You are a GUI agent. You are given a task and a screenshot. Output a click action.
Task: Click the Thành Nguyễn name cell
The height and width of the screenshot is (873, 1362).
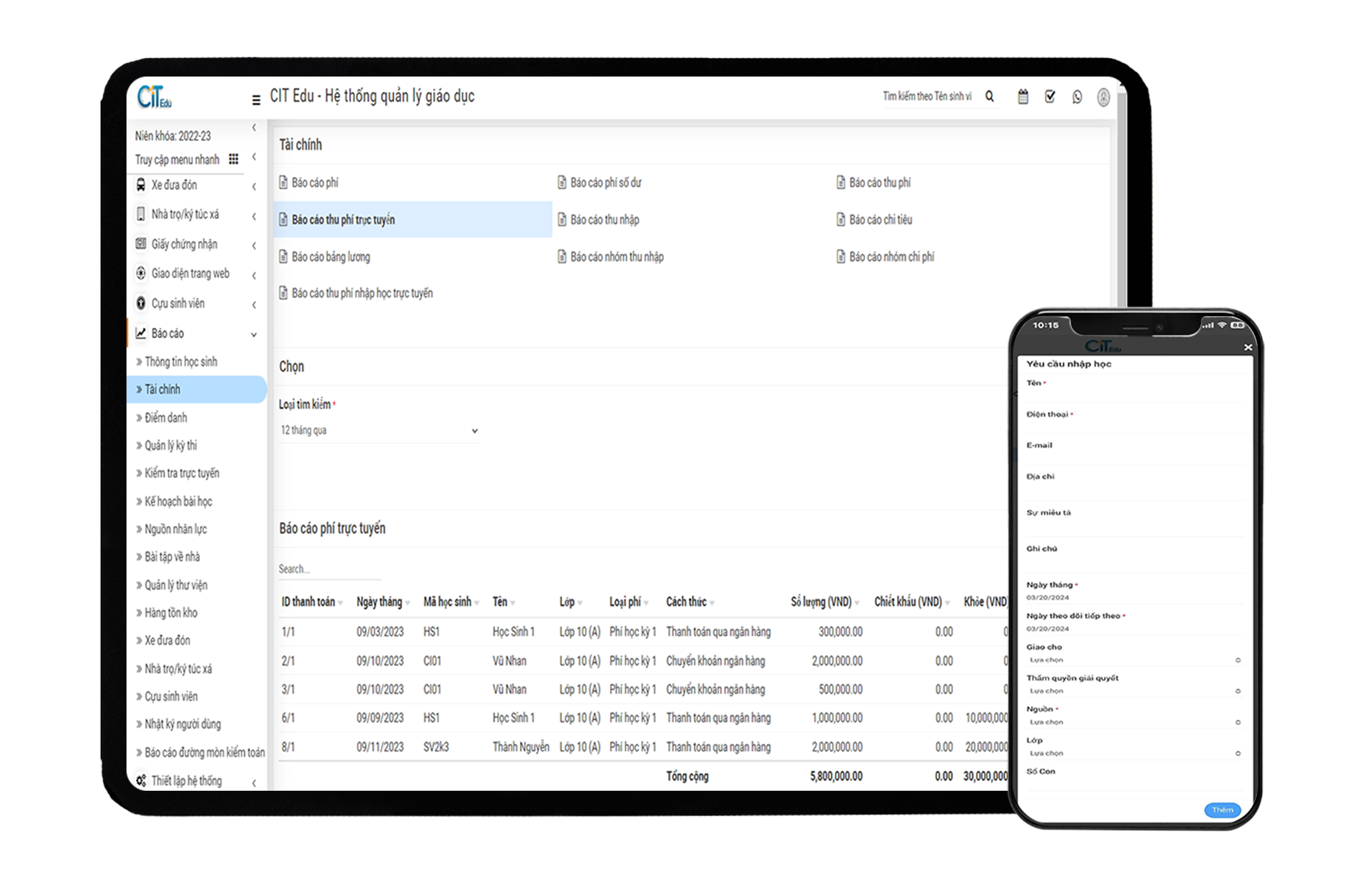tap(520, 747)
